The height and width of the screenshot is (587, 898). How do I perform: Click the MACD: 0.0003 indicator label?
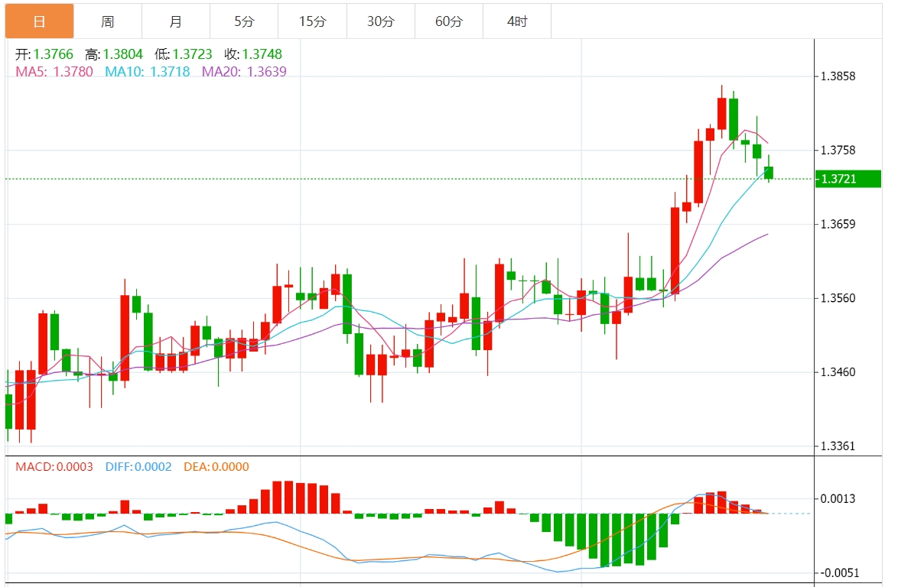[54, 467]
